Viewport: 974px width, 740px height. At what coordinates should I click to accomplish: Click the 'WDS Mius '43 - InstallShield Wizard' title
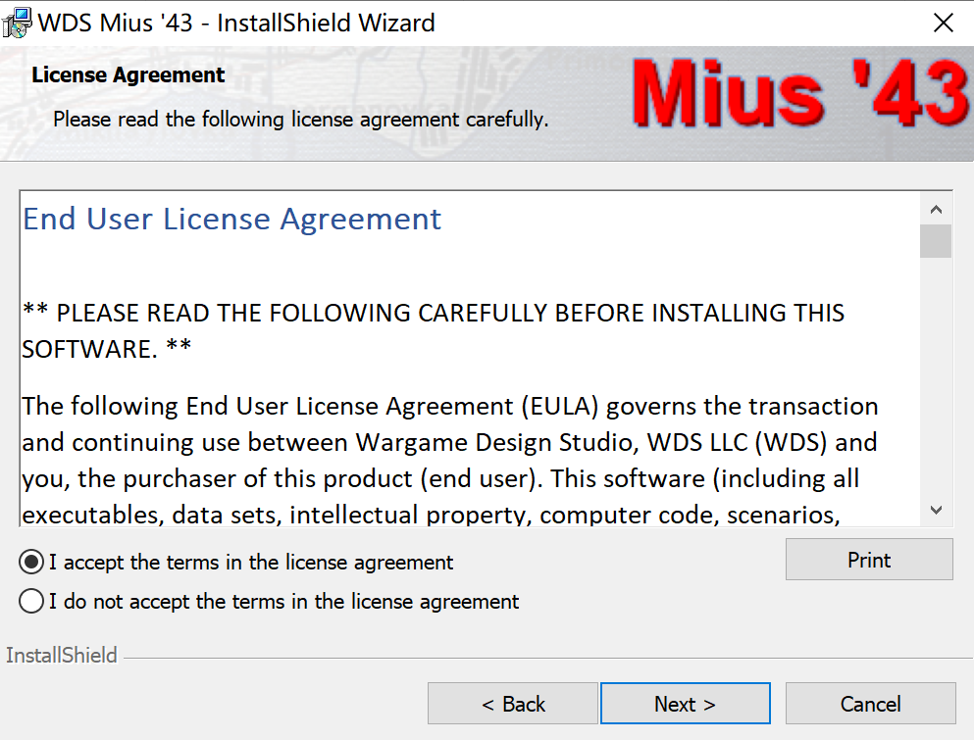[x=236, y=23]
